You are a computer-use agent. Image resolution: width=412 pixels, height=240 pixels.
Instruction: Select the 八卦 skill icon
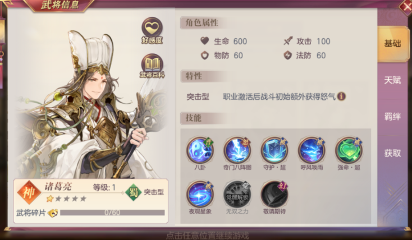coord(200,150)
